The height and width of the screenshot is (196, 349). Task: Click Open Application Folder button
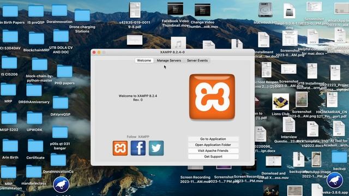point(213,145)
